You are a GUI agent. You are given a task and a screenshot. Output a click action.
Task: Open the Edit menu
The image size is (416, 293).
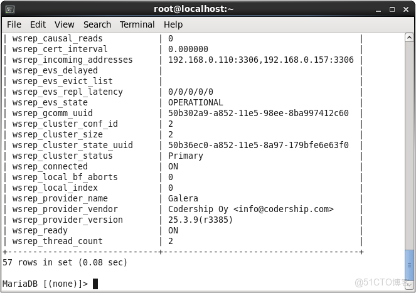tap(38, 24)
